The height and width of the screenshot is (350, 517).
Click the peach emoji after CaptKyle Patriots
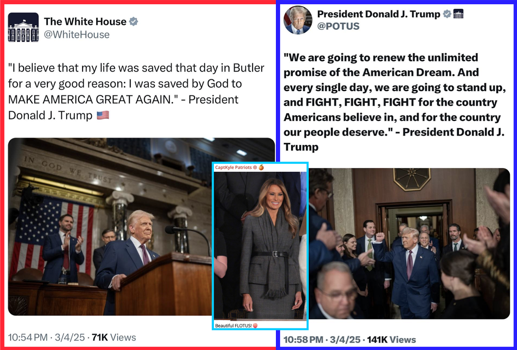pyautogui.click(x=261, y=167)
